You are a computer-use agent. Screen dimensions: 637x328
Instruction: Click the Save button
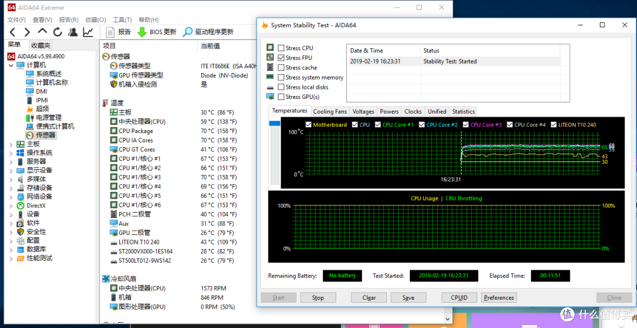click(x=408, y=297)
